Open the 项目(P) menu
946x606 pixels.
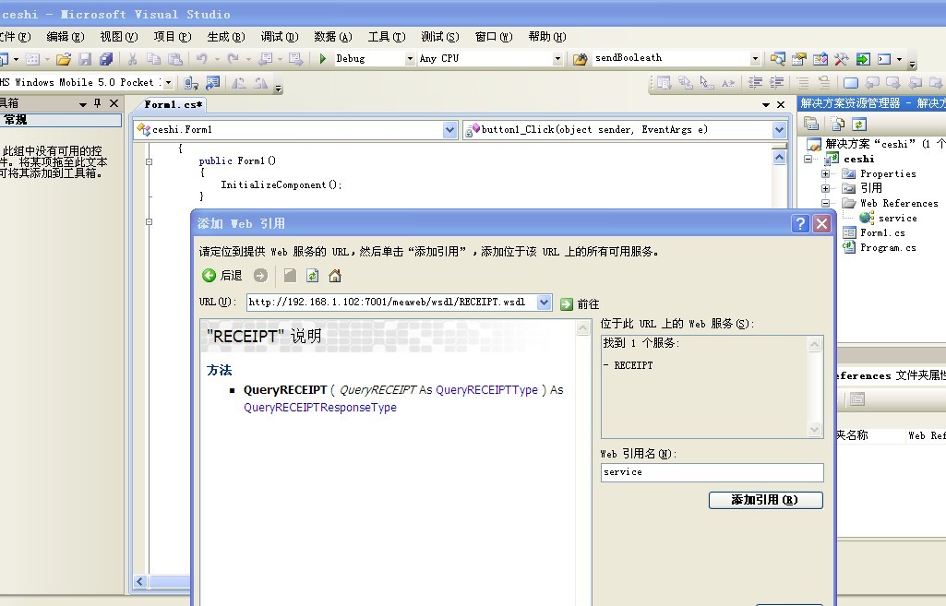pyautogui.click(x=173, y=37)
